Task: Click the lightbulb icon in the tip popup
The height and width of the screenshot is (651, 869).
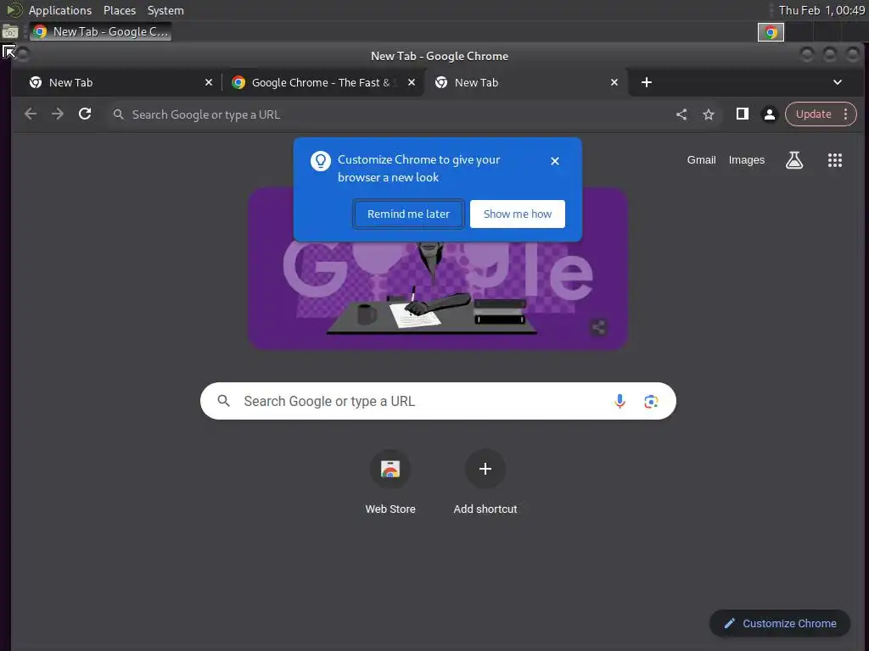Action: [x=320, y=161]
